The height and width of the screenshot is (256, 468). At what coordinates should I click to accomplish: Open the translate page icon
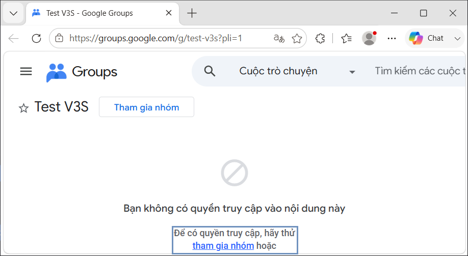(x=279, y=38)
